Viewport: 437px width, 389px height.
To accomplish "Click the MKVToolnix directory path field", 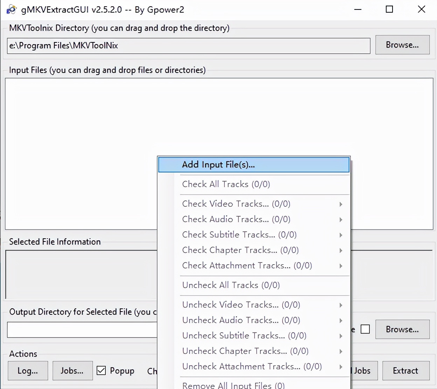I will [188, 46].
